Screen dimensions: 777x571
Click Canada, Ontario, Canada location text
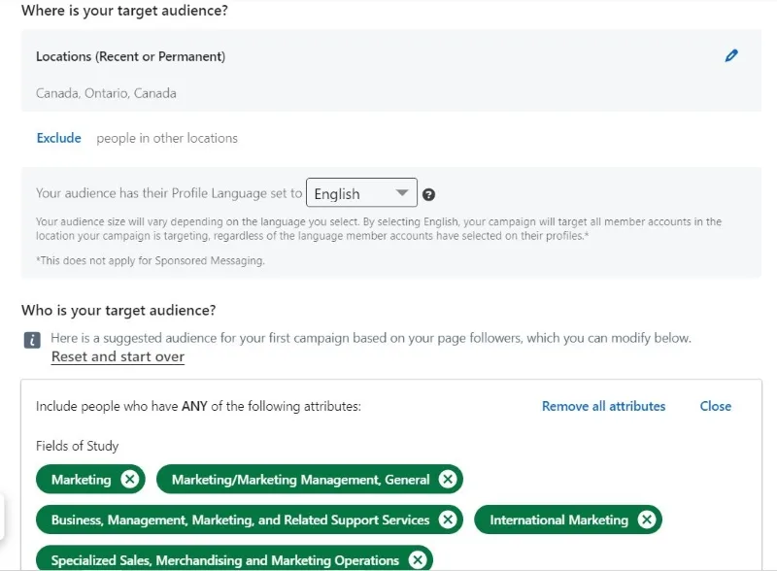pyautogui.click(x=106, y=93)
